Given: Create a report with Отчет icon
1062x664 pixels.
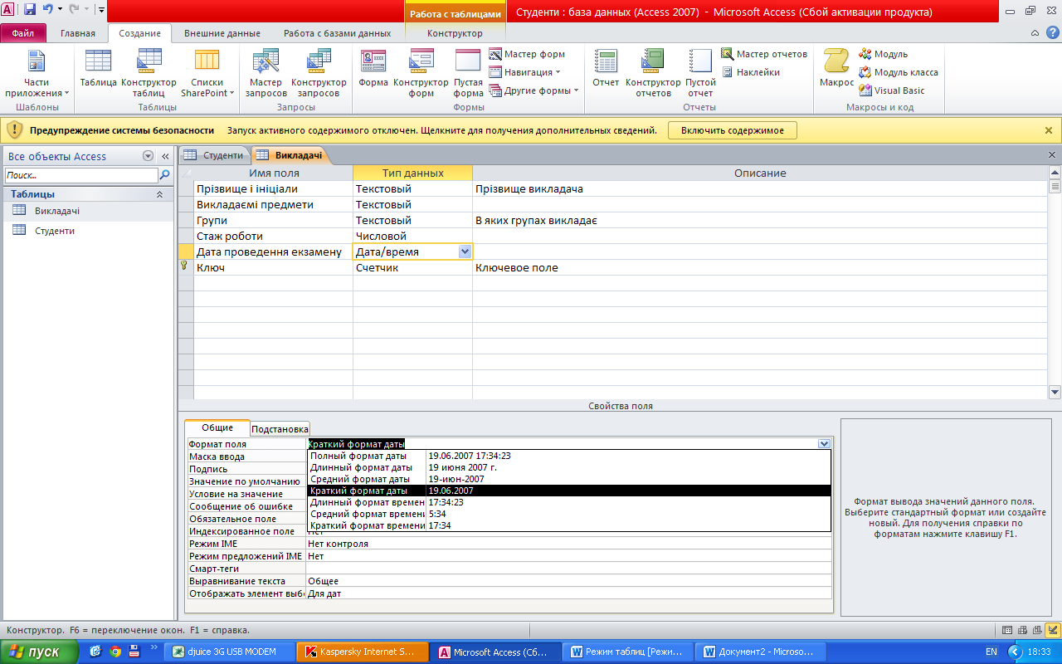Looking at the screenshot, I should pos(606,68).
